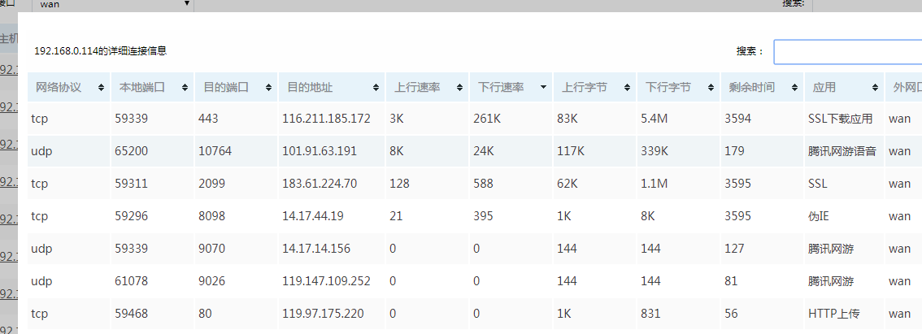Select the row with address 183.61.224.70

tap(320, 184)
